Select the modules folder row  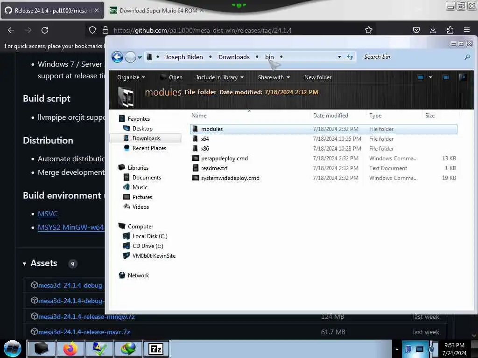click(x=323, y=129)
